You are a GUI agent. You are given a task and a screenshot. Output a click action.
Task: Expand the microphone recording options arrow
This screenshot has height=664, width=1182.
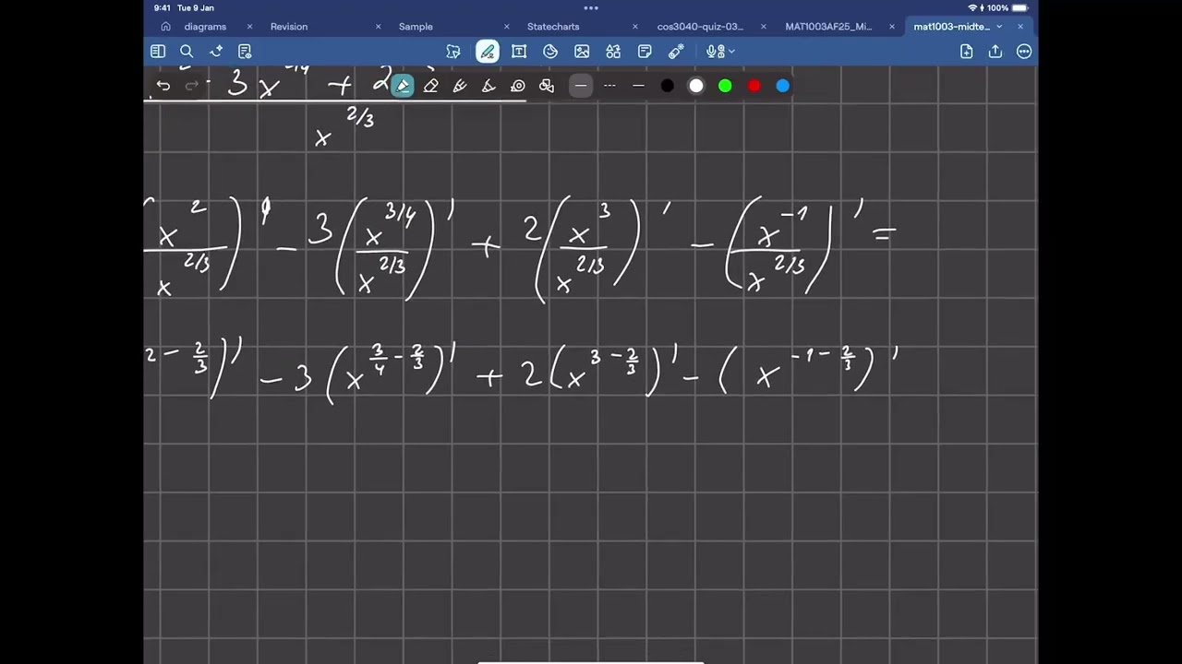point(731,52)
